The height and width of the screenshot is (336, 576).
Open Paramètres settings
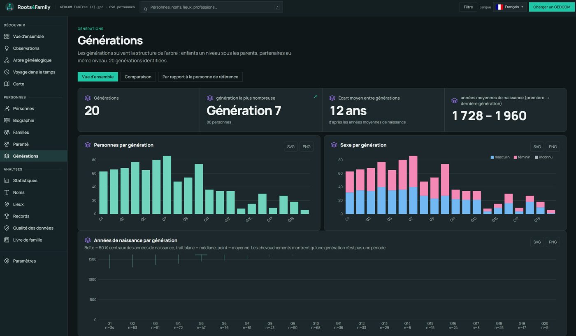click(33, 261)
